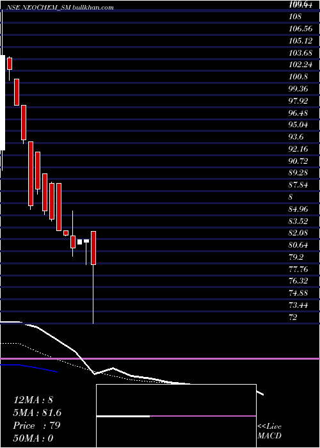Click the 82.08 price level label
The height and width of the screenshot is (448, 320).
click(x=298, y=233)
